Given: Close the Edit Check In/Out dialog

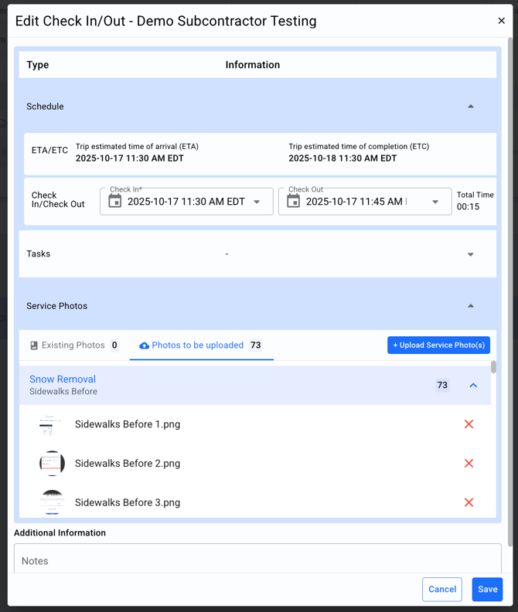Looking at the screenshot, I should 501,21.
